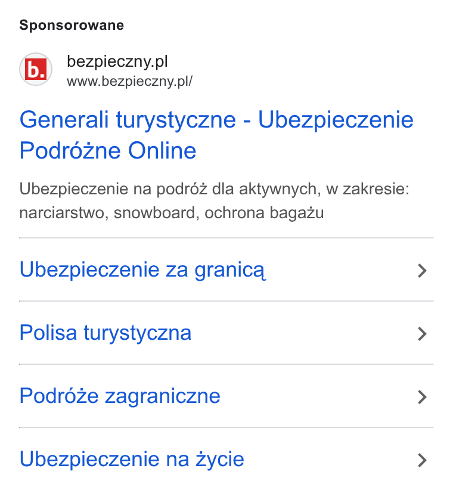Image resolution: width=453 pixels, height=490 pixels.
Task: Click the red bezpieczny.pl "b." logo icon
Action: point(36,69)
